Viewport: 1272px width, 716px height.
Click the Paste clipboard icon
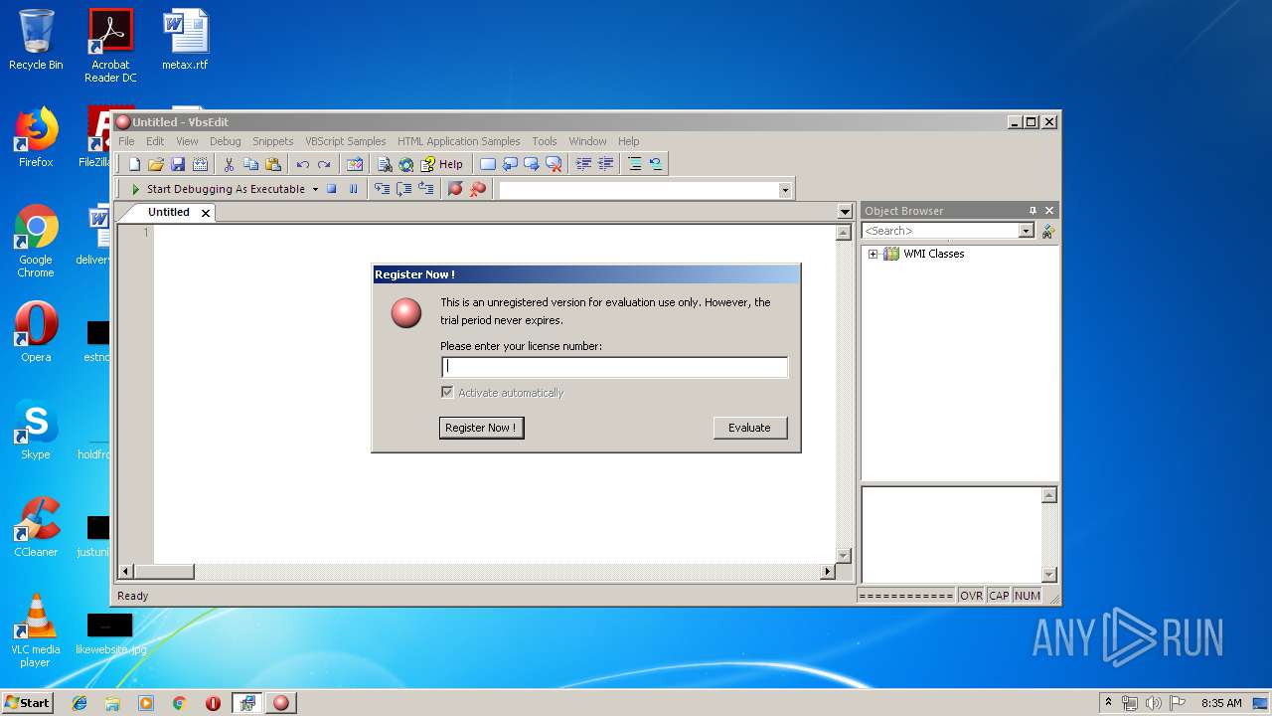pos(273,164)
